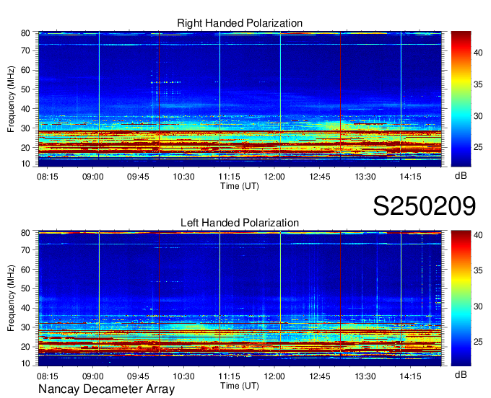The image size is (491, 398).
Task: Click the 09:00 tick label of top plot
Action: [92, 177]
